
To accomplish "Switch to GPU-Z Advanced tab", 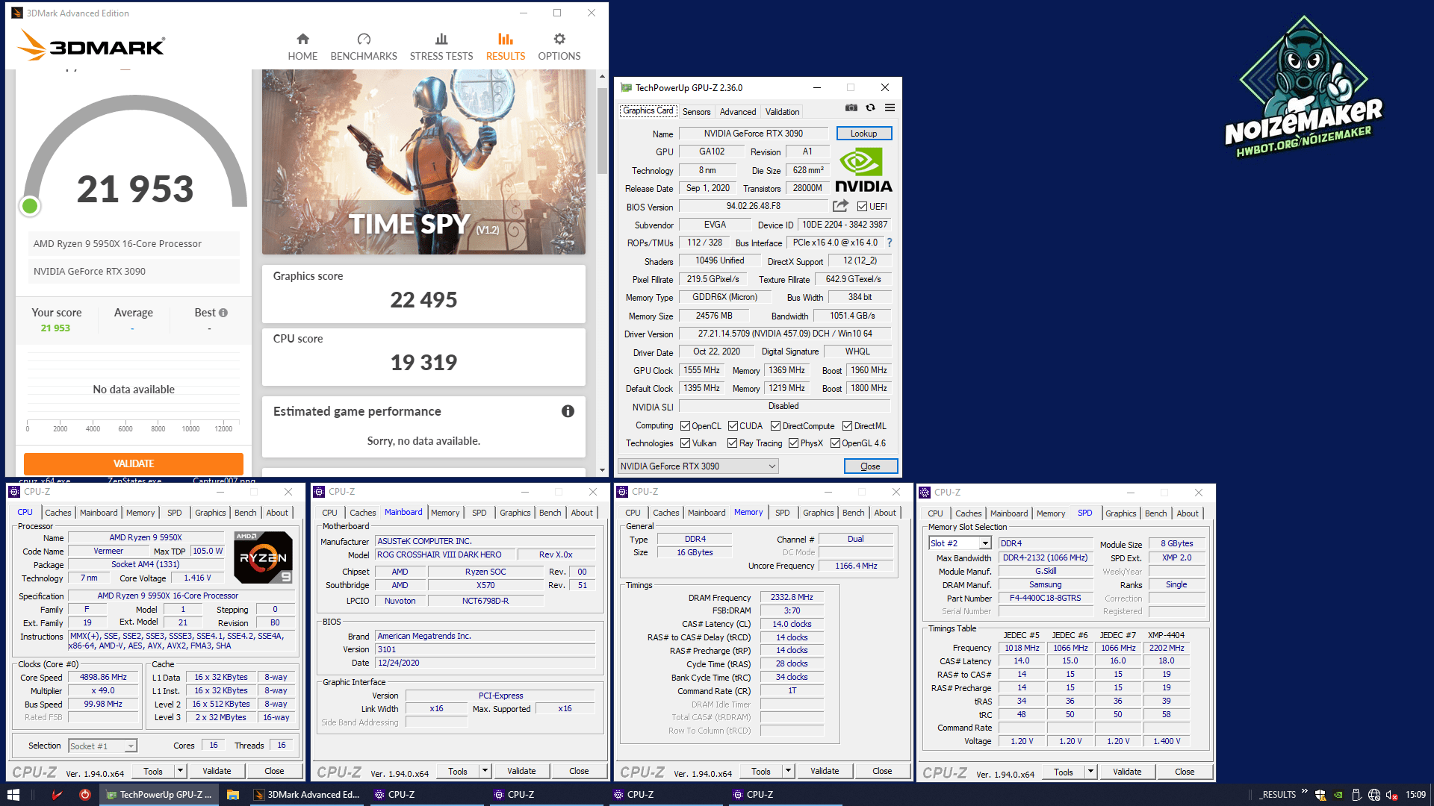I will point(738,111).
